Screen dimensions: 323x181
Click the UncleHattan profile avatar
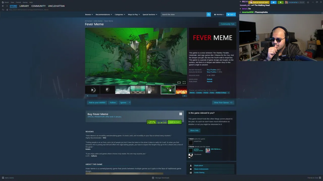[x=286, y=2]
